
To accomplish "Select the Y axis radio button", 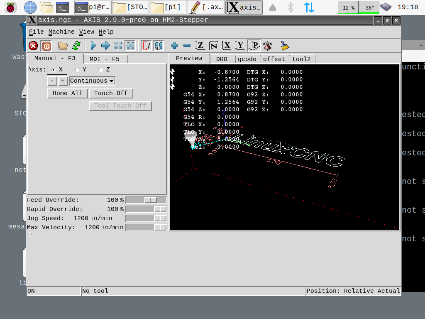I will (81, 70).
